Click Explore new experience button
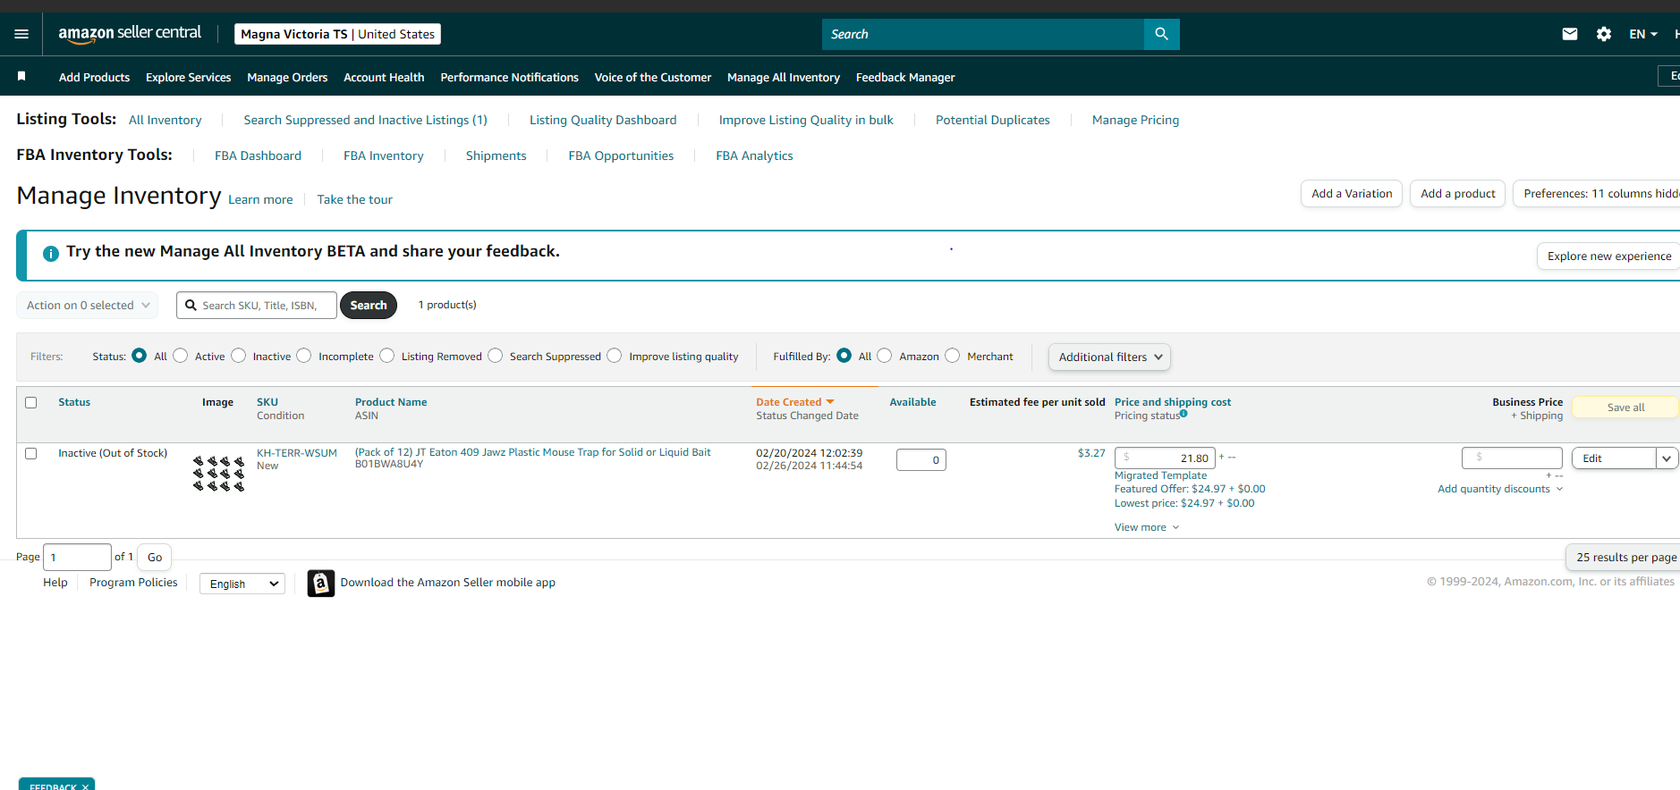 (x=1608, y=256)
